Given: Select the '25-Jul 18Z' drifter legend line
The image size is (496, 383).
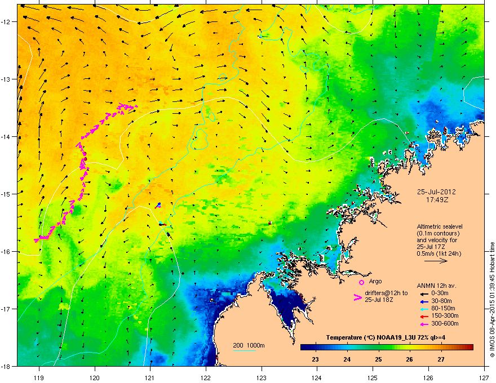Looking at the screenshot, I should (379, 300).
